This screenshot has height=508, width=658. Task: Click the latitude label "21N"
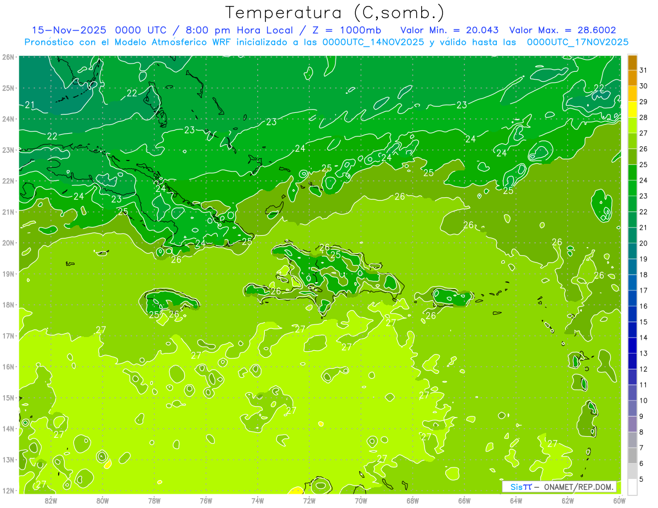[8, 212]
